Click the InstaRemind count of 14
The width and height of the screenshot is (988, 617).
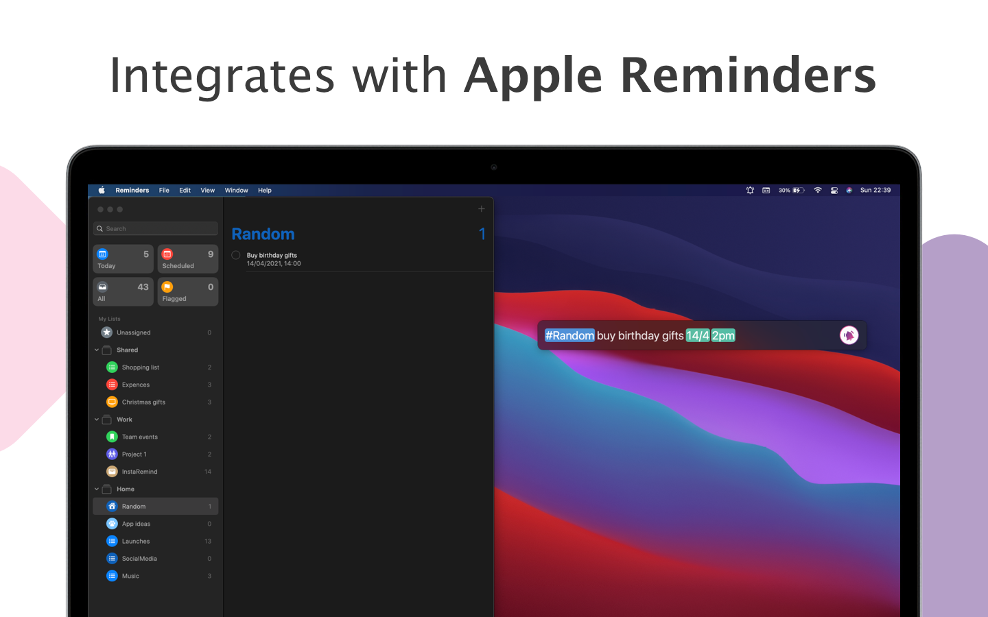coord(208,472)
